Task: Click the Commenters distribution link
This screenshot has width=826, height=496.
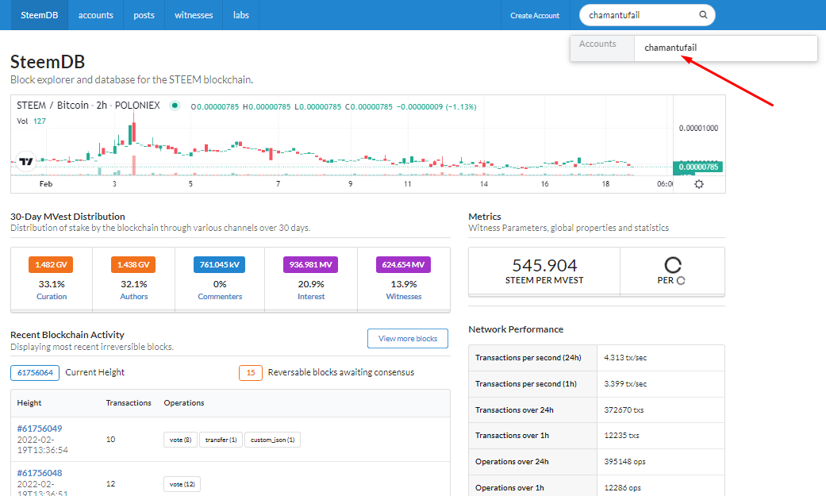Action: 220,296
